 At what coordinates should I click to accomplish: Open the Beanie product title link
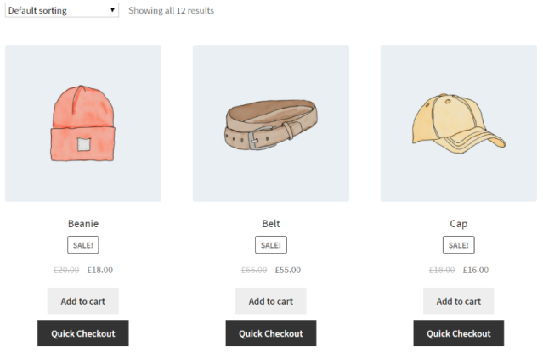pos(83,224)
